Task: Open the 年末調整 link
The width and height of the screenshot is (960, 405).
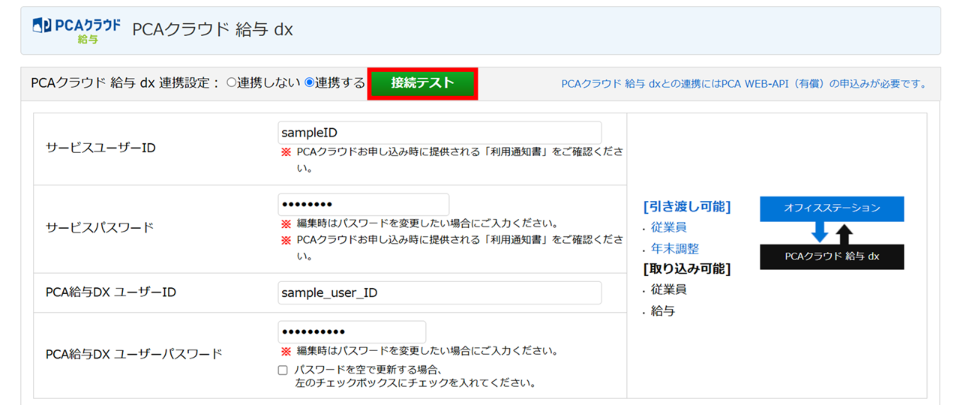Action: pos(675,248)
